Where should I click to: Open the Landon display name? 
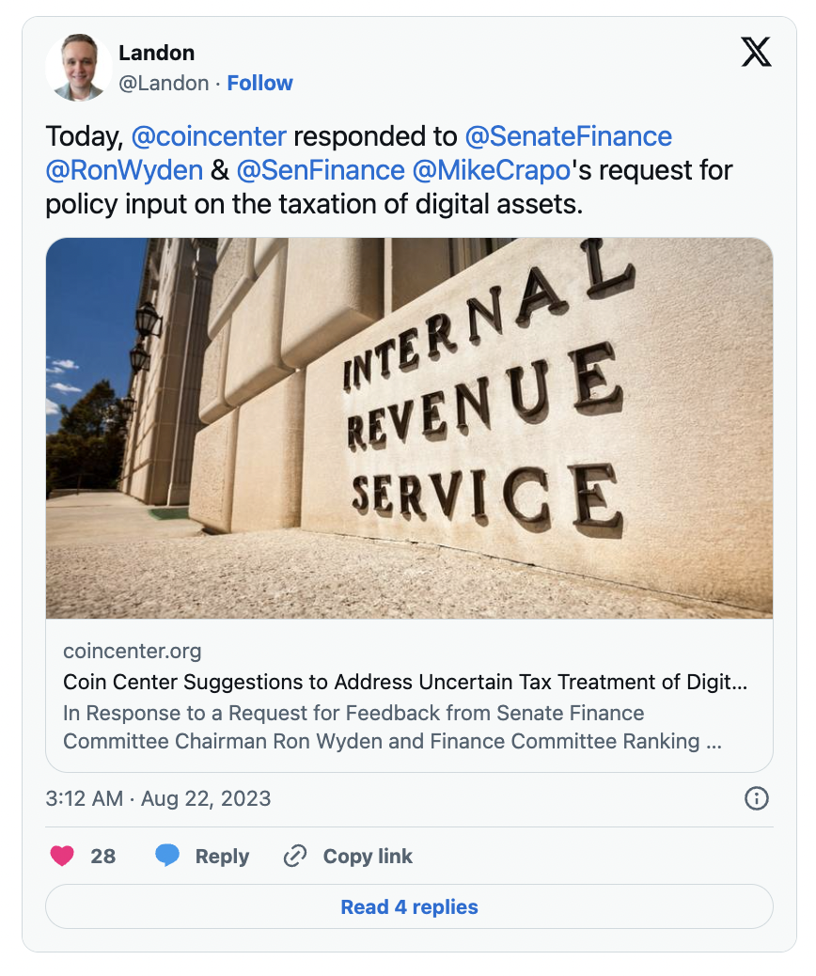click(x=157, y=53)
